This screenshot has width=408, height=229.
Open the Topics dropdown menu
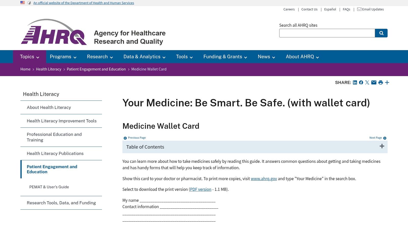[29, 56]
